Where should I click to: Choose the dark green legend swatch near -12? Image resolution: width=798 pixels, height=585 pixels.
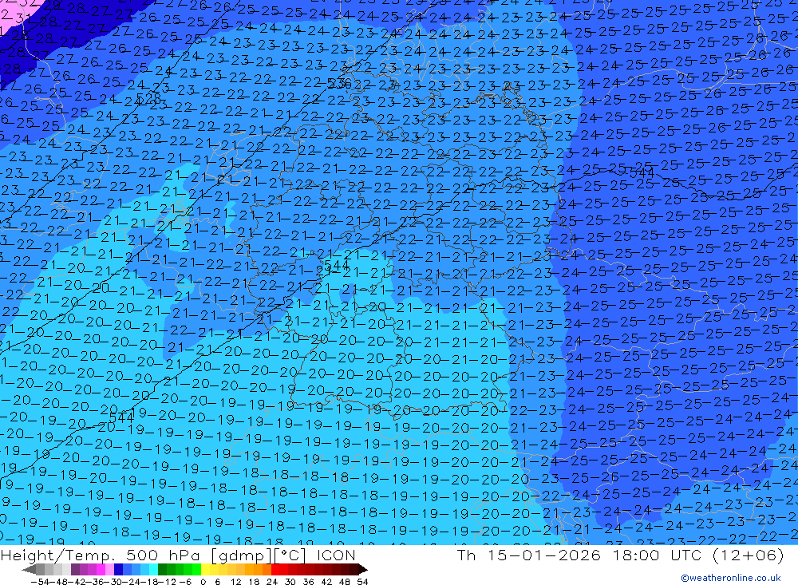coord(162,570)
